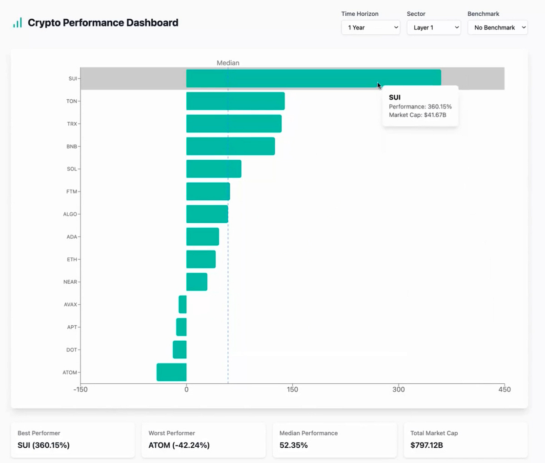Click the TON performance bar
This screenshot has width=545, height=463.
[x=235, y=101]
